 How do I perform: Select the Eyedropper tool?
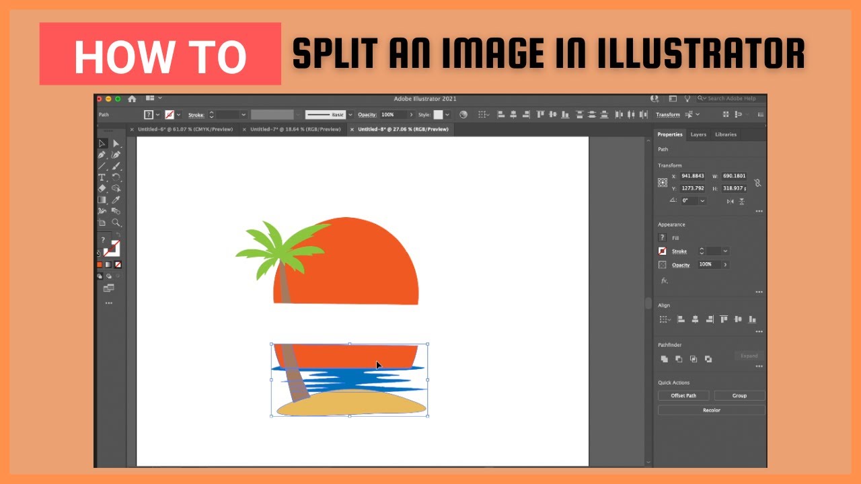pos(116,200)
